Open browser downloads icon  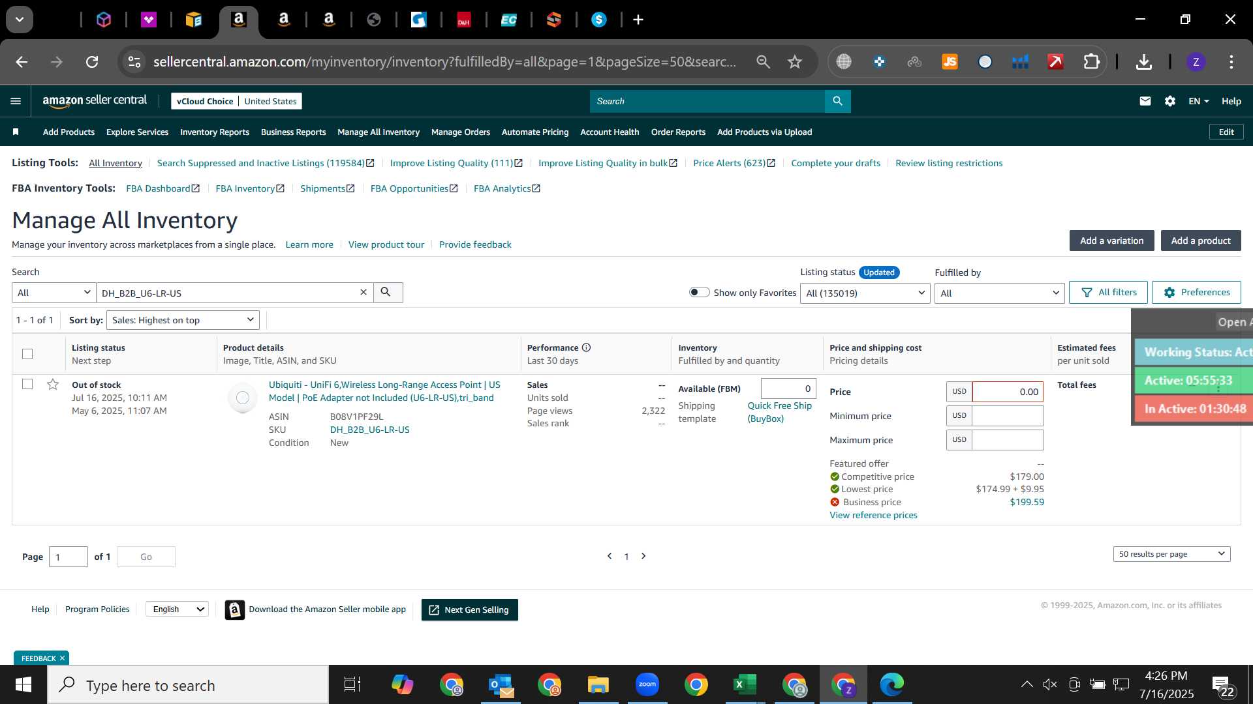click(1143, 62)
